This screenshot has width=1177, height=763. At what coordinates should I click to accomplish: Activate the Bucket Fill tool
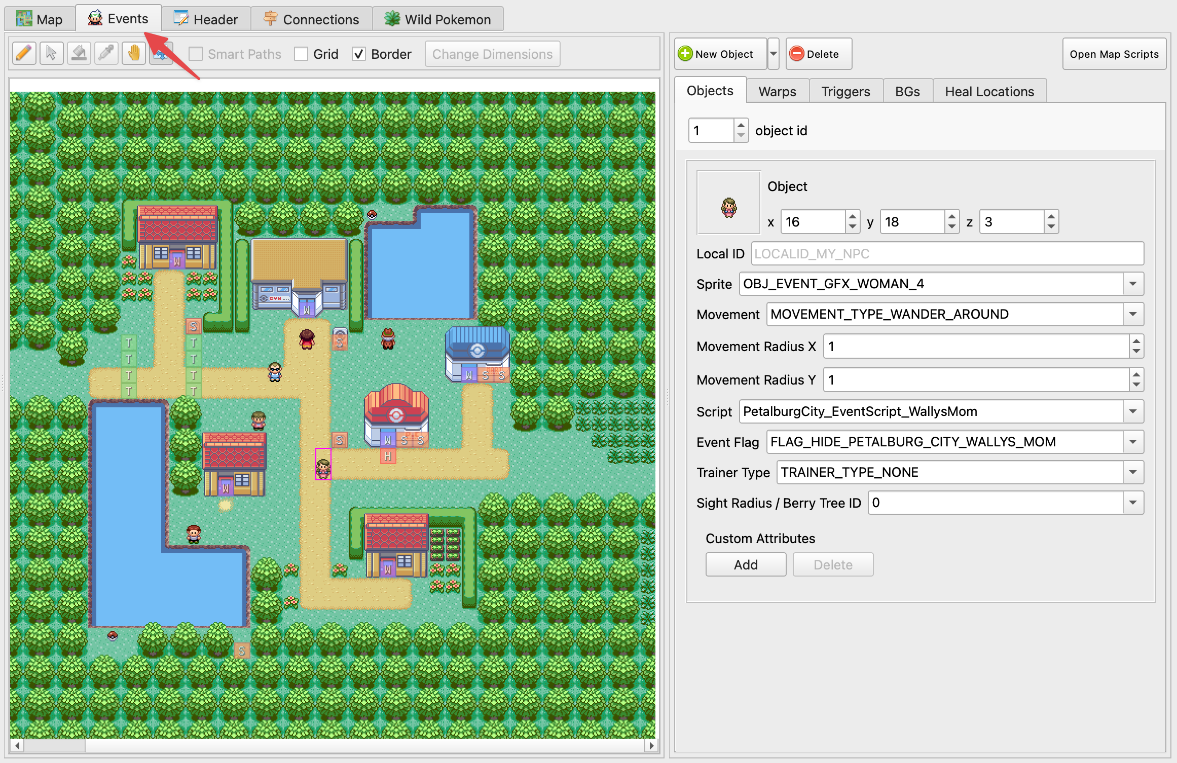(79, 53)
